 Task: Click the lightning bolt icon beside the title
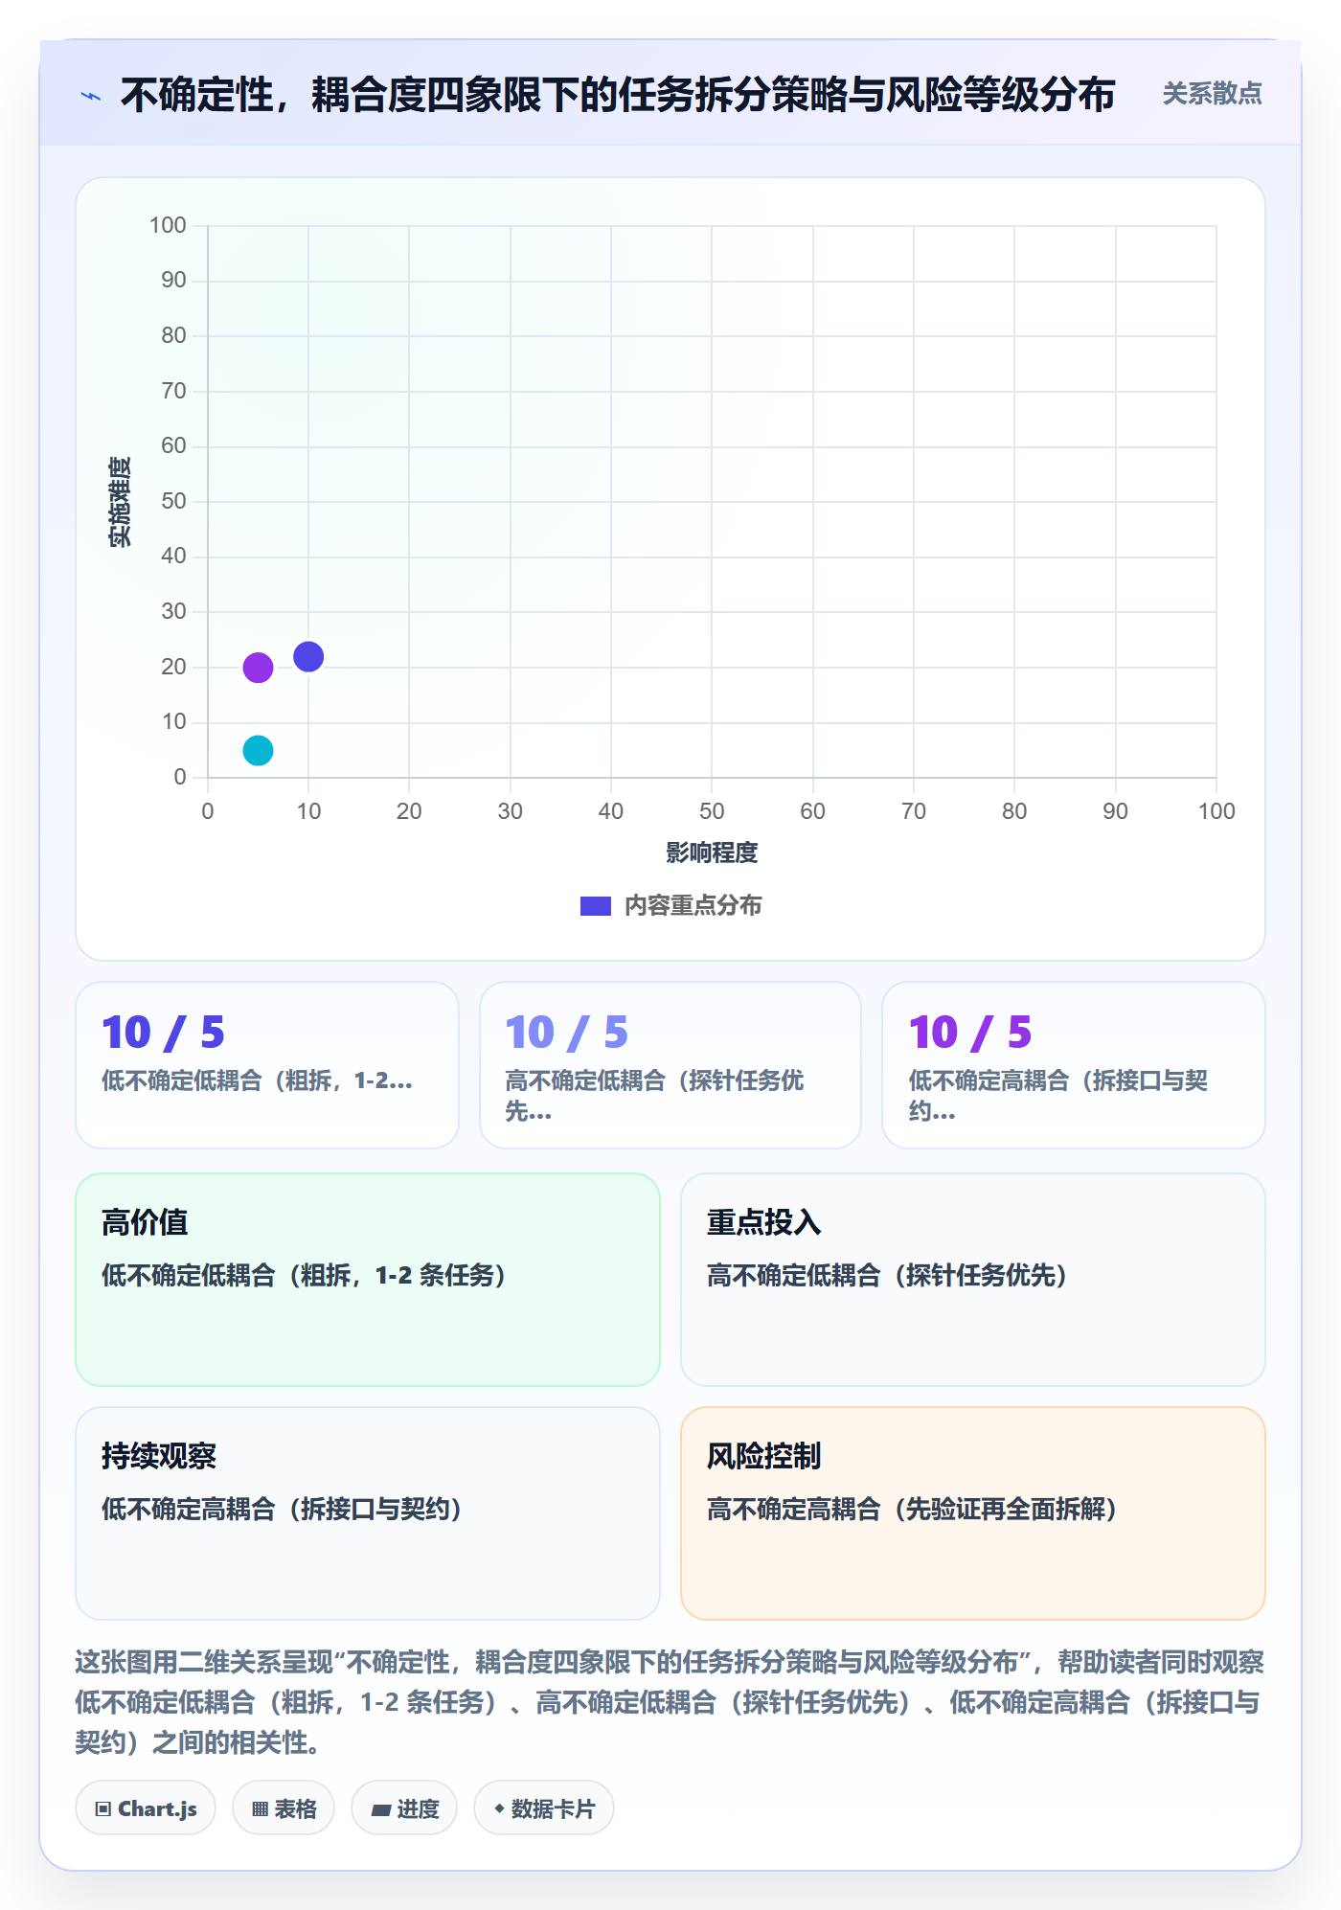coord(91,96)
